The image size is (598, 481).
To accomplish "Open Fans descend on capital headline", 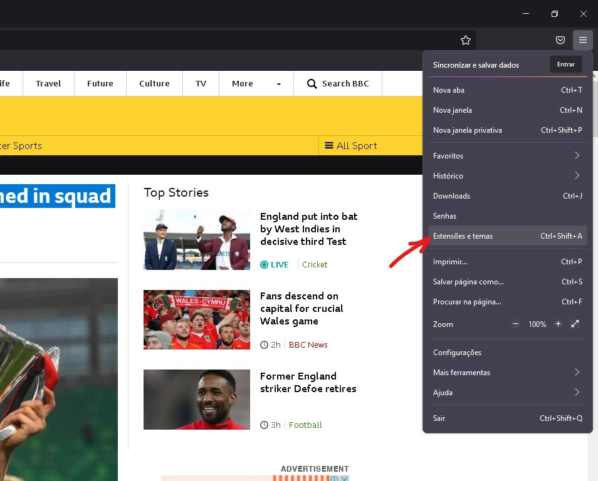I will coord(302,309).
